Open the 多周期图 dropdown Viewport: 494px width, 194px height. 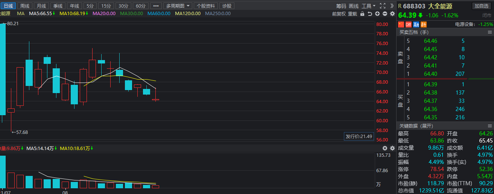click(178, 6)
